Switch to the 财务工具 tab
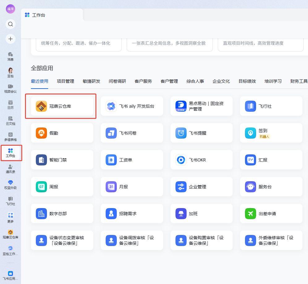The width and height of the screenshot is (308, 284). 299,81
